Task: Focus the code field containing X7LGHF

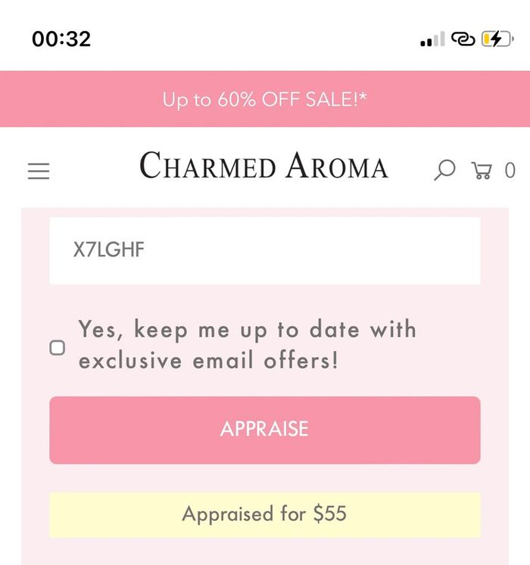Action: pos(265,251)
